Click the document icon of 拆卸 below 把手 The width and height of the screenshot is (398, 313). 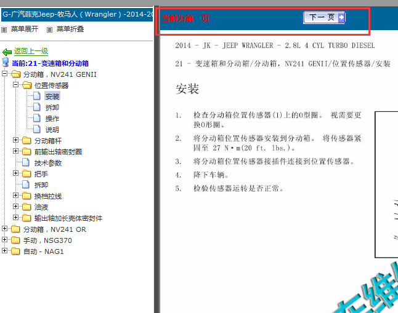click(26, 184)
